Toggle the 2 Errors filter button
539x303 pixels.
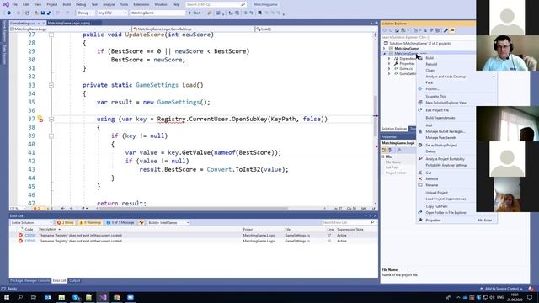66,222
